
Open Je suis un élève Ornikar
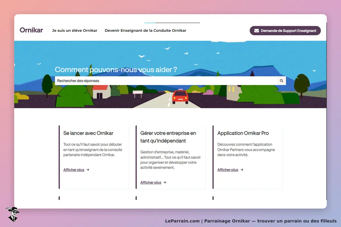75,30
